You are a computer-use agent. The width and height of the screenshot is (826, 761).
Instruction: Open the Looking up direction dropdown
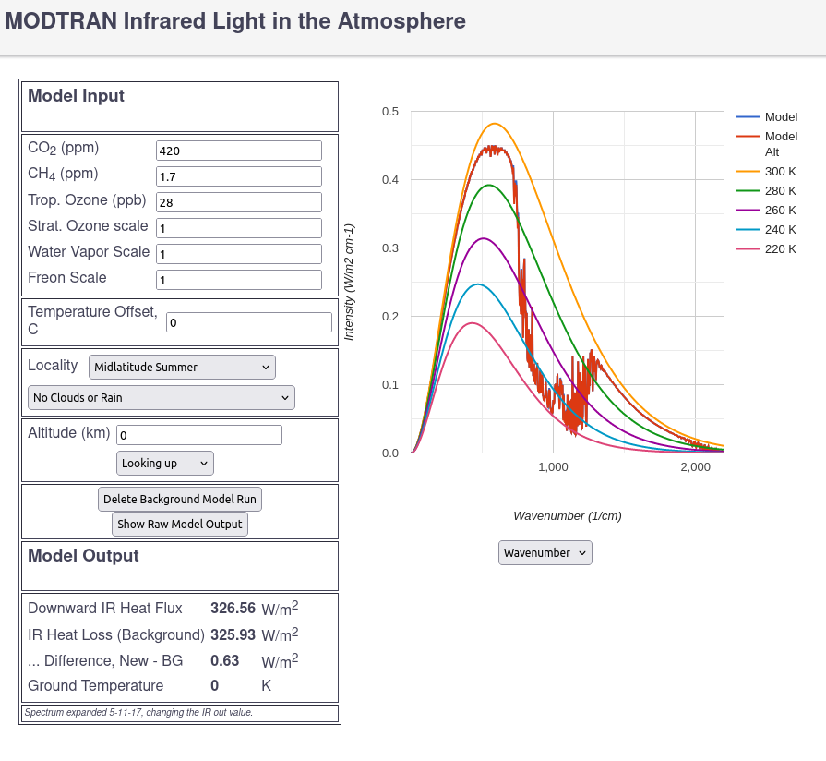pos(165,464)
